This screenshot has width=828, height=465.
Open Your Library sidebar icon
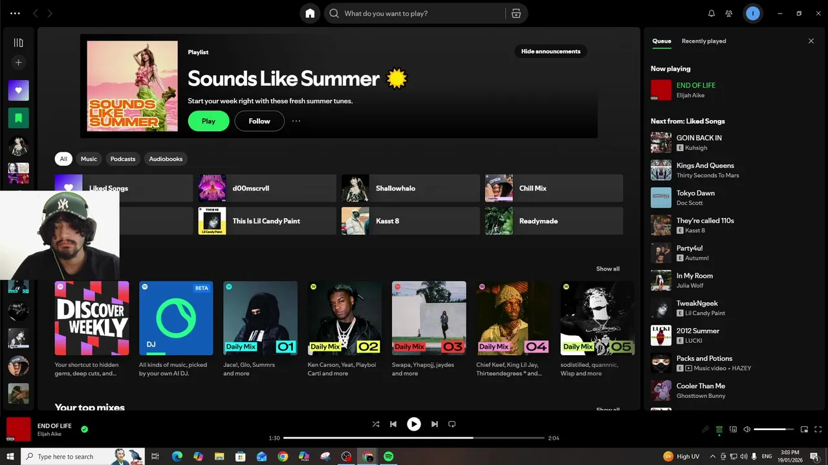coord(18,43)
